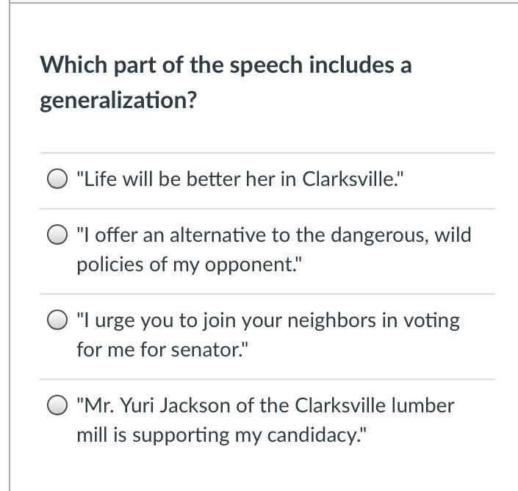Click the word "Clarksville" in the first answer

pyautogui.click(x=350, y=179)
